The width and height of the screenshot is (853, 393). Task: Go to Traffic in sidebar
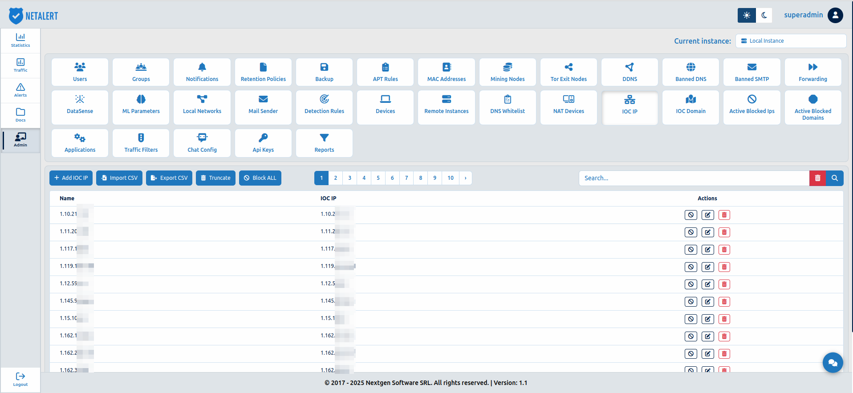(20, 65)
